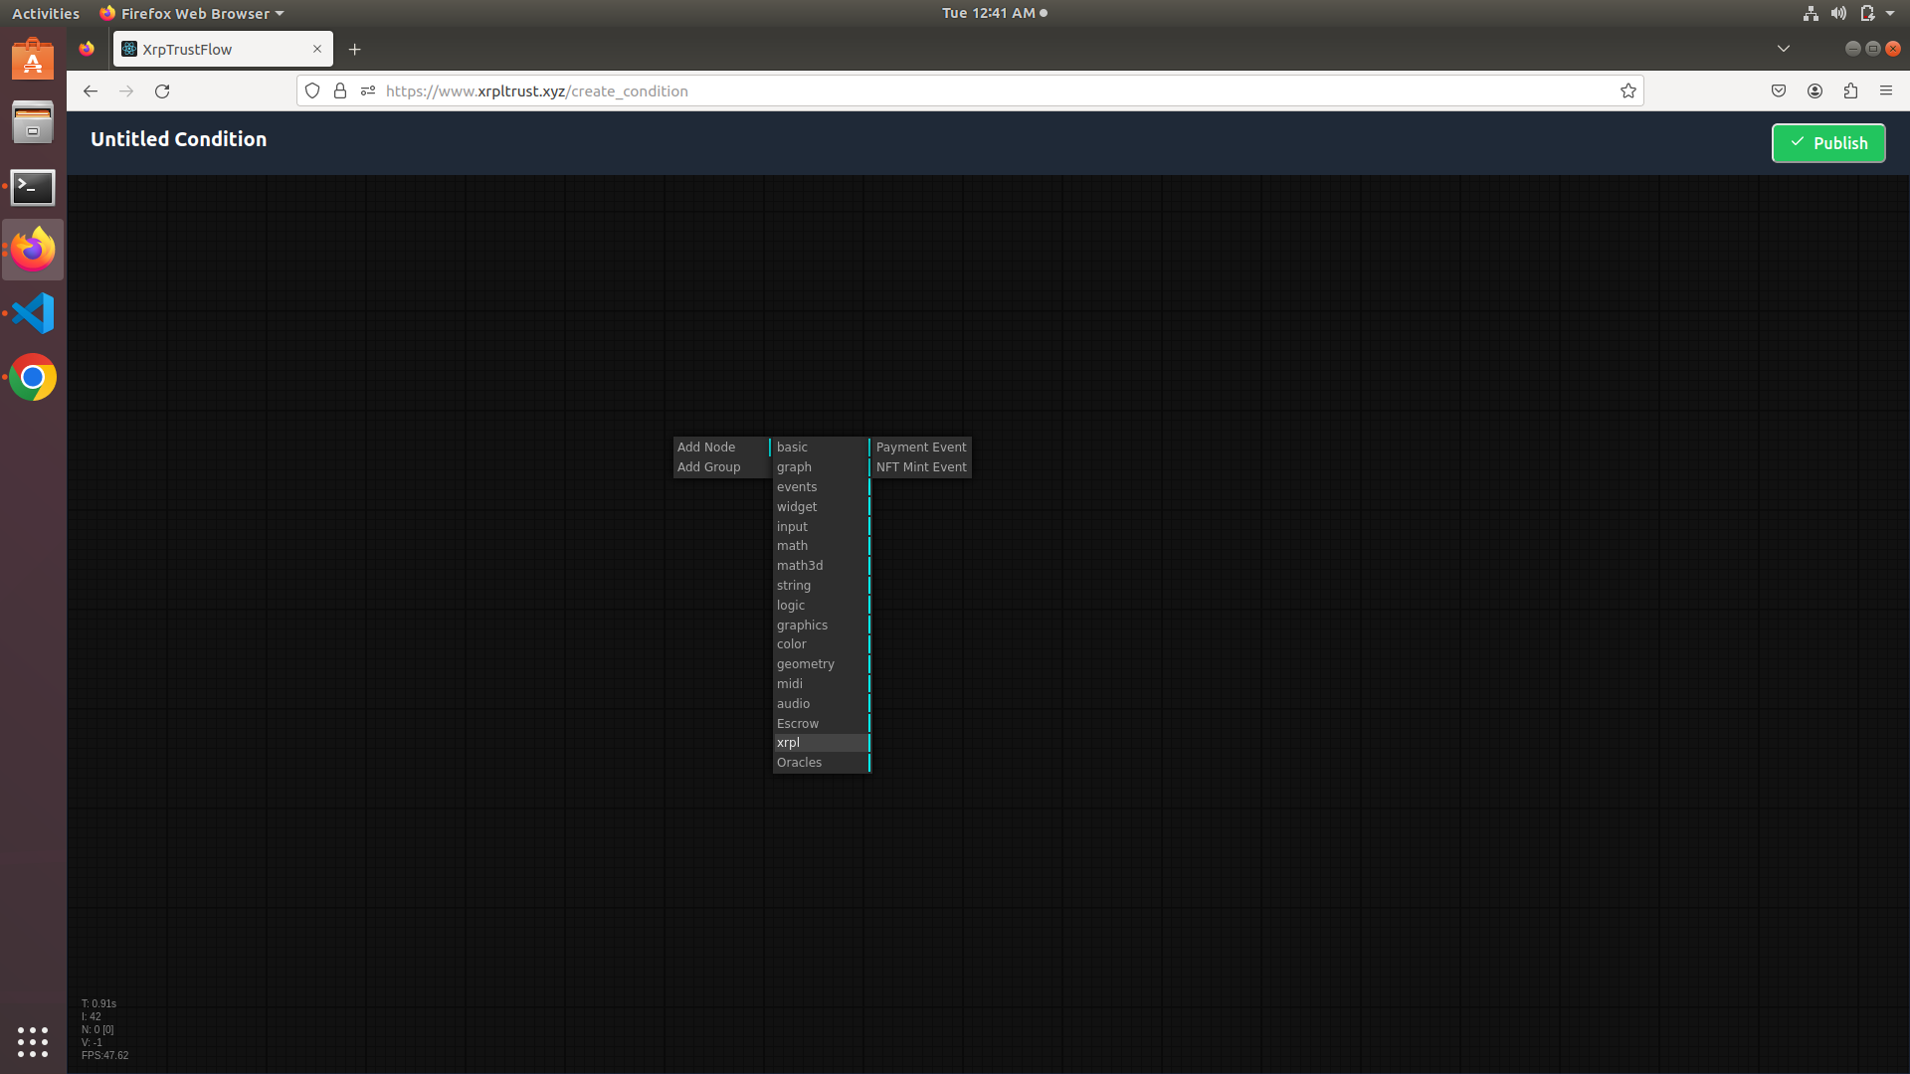This screenshot has width=1910, height=1074.
Task: Bookmark page with star icon
Action: tap(1627, 90)
